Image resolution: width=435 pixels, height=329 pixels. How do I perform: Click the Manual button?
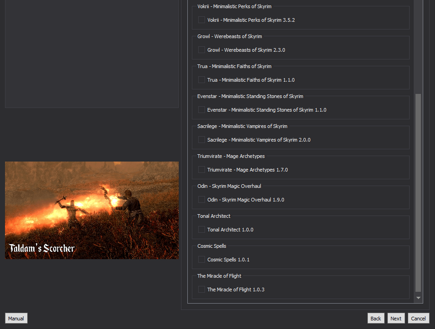[x=16, y=319]
